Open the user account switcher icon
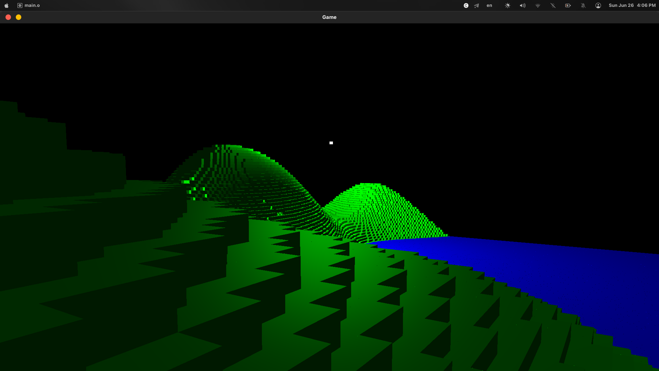The height and width of the screenshot is (371, 659). tap(598, 5)
